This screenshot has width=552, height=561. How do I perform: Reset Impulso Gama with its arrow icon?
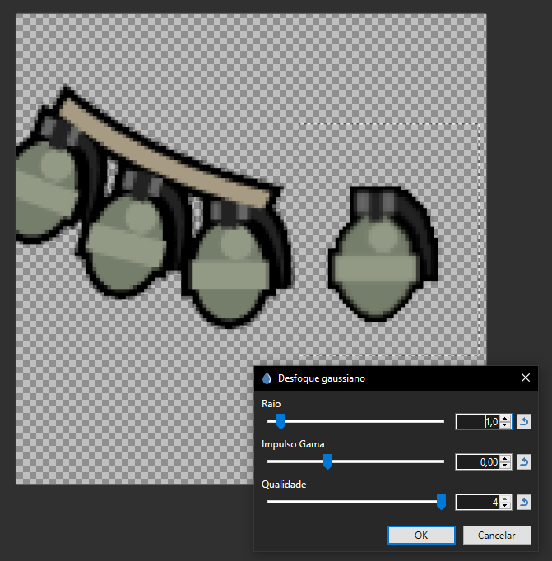coord(524,462)
